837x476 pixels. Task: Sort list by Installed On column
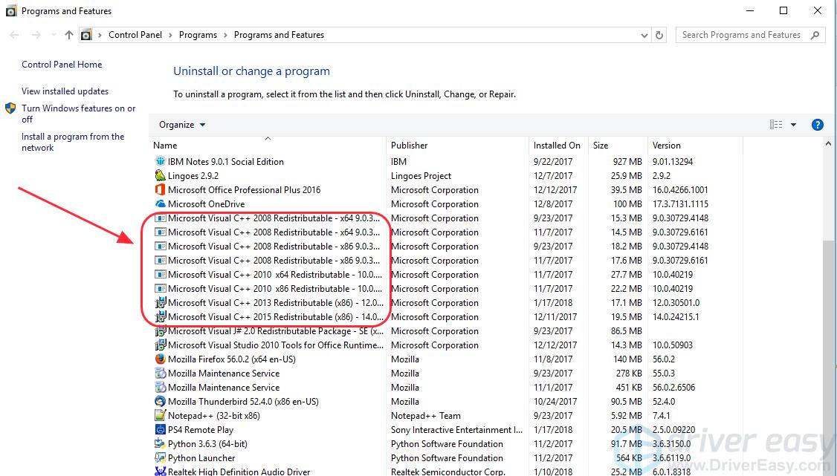point(556,146)
